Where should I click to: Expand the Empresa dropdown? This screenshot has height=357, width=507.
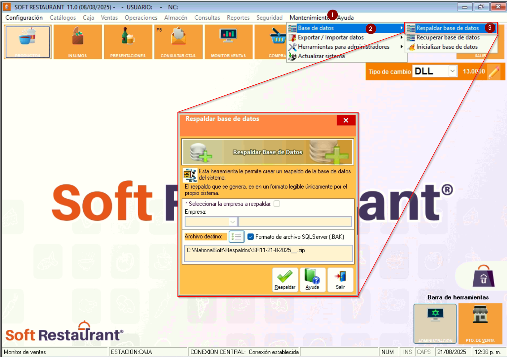click(x=233, y=222)
